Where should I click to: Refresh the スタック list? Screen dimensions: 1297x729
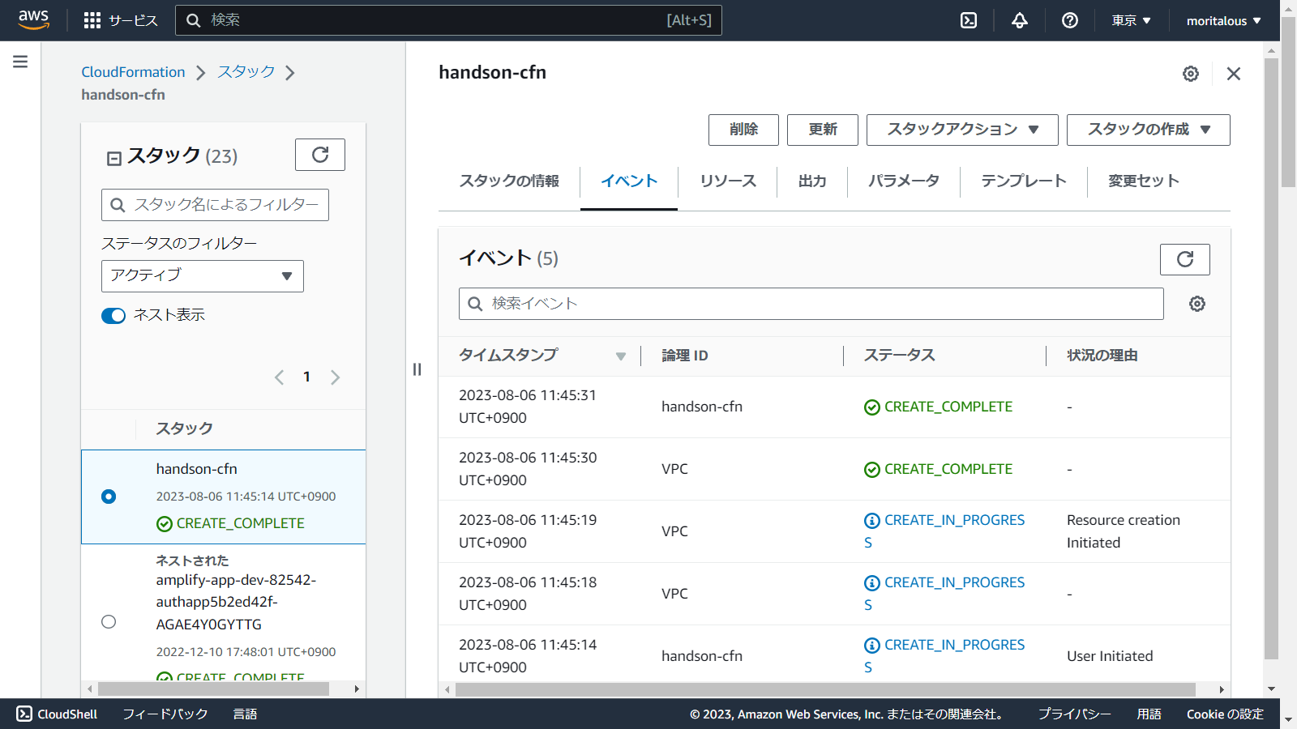click(320, 154)
